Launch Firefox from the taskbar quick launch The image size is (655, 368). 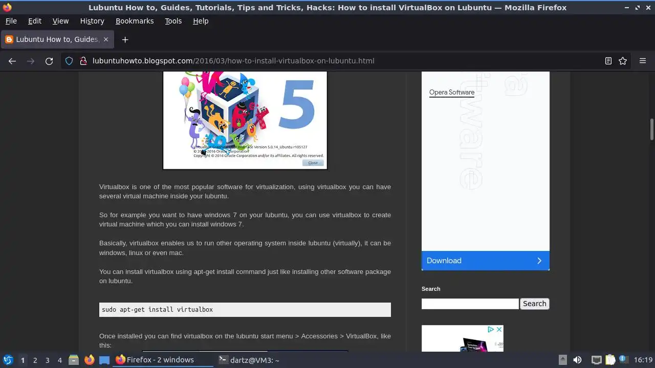tap(89, 360)
